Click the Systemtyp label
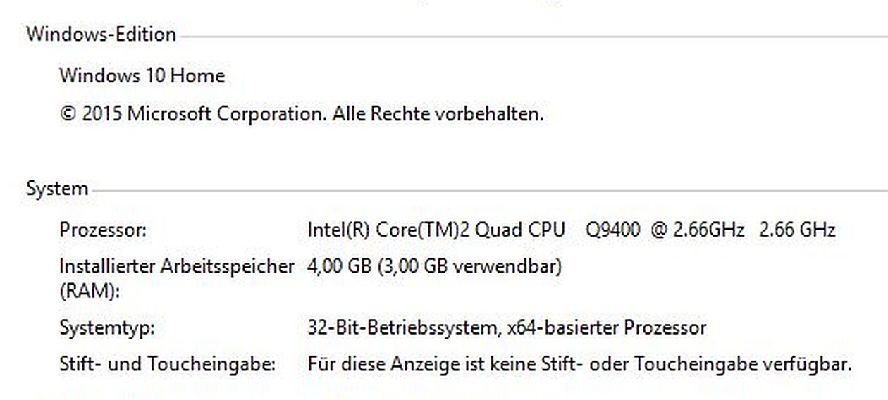888x400 pixels. [x=107, y=328]
